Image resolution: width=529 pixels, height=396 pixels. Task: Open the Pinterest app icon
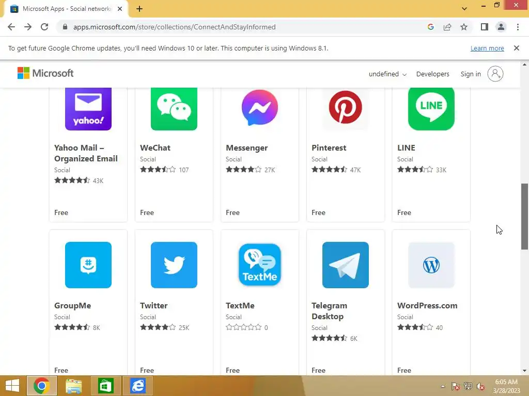[345, 107]
